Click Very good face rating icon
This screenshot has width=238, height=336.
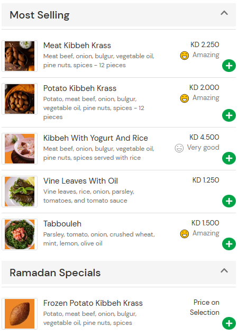(x=179, y=148)
